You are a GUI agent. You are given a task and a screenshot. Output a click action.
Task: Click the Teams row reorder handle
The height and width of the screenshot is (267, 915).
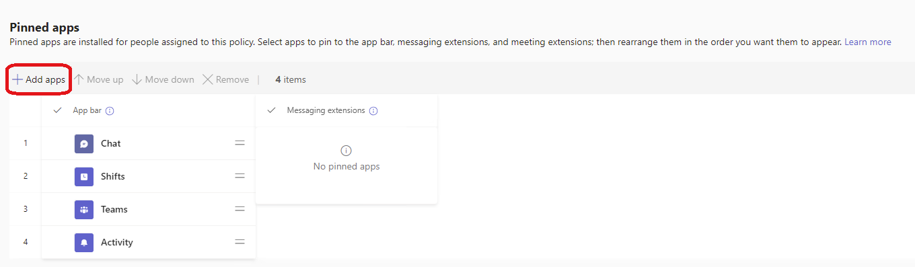click(240, 209)
